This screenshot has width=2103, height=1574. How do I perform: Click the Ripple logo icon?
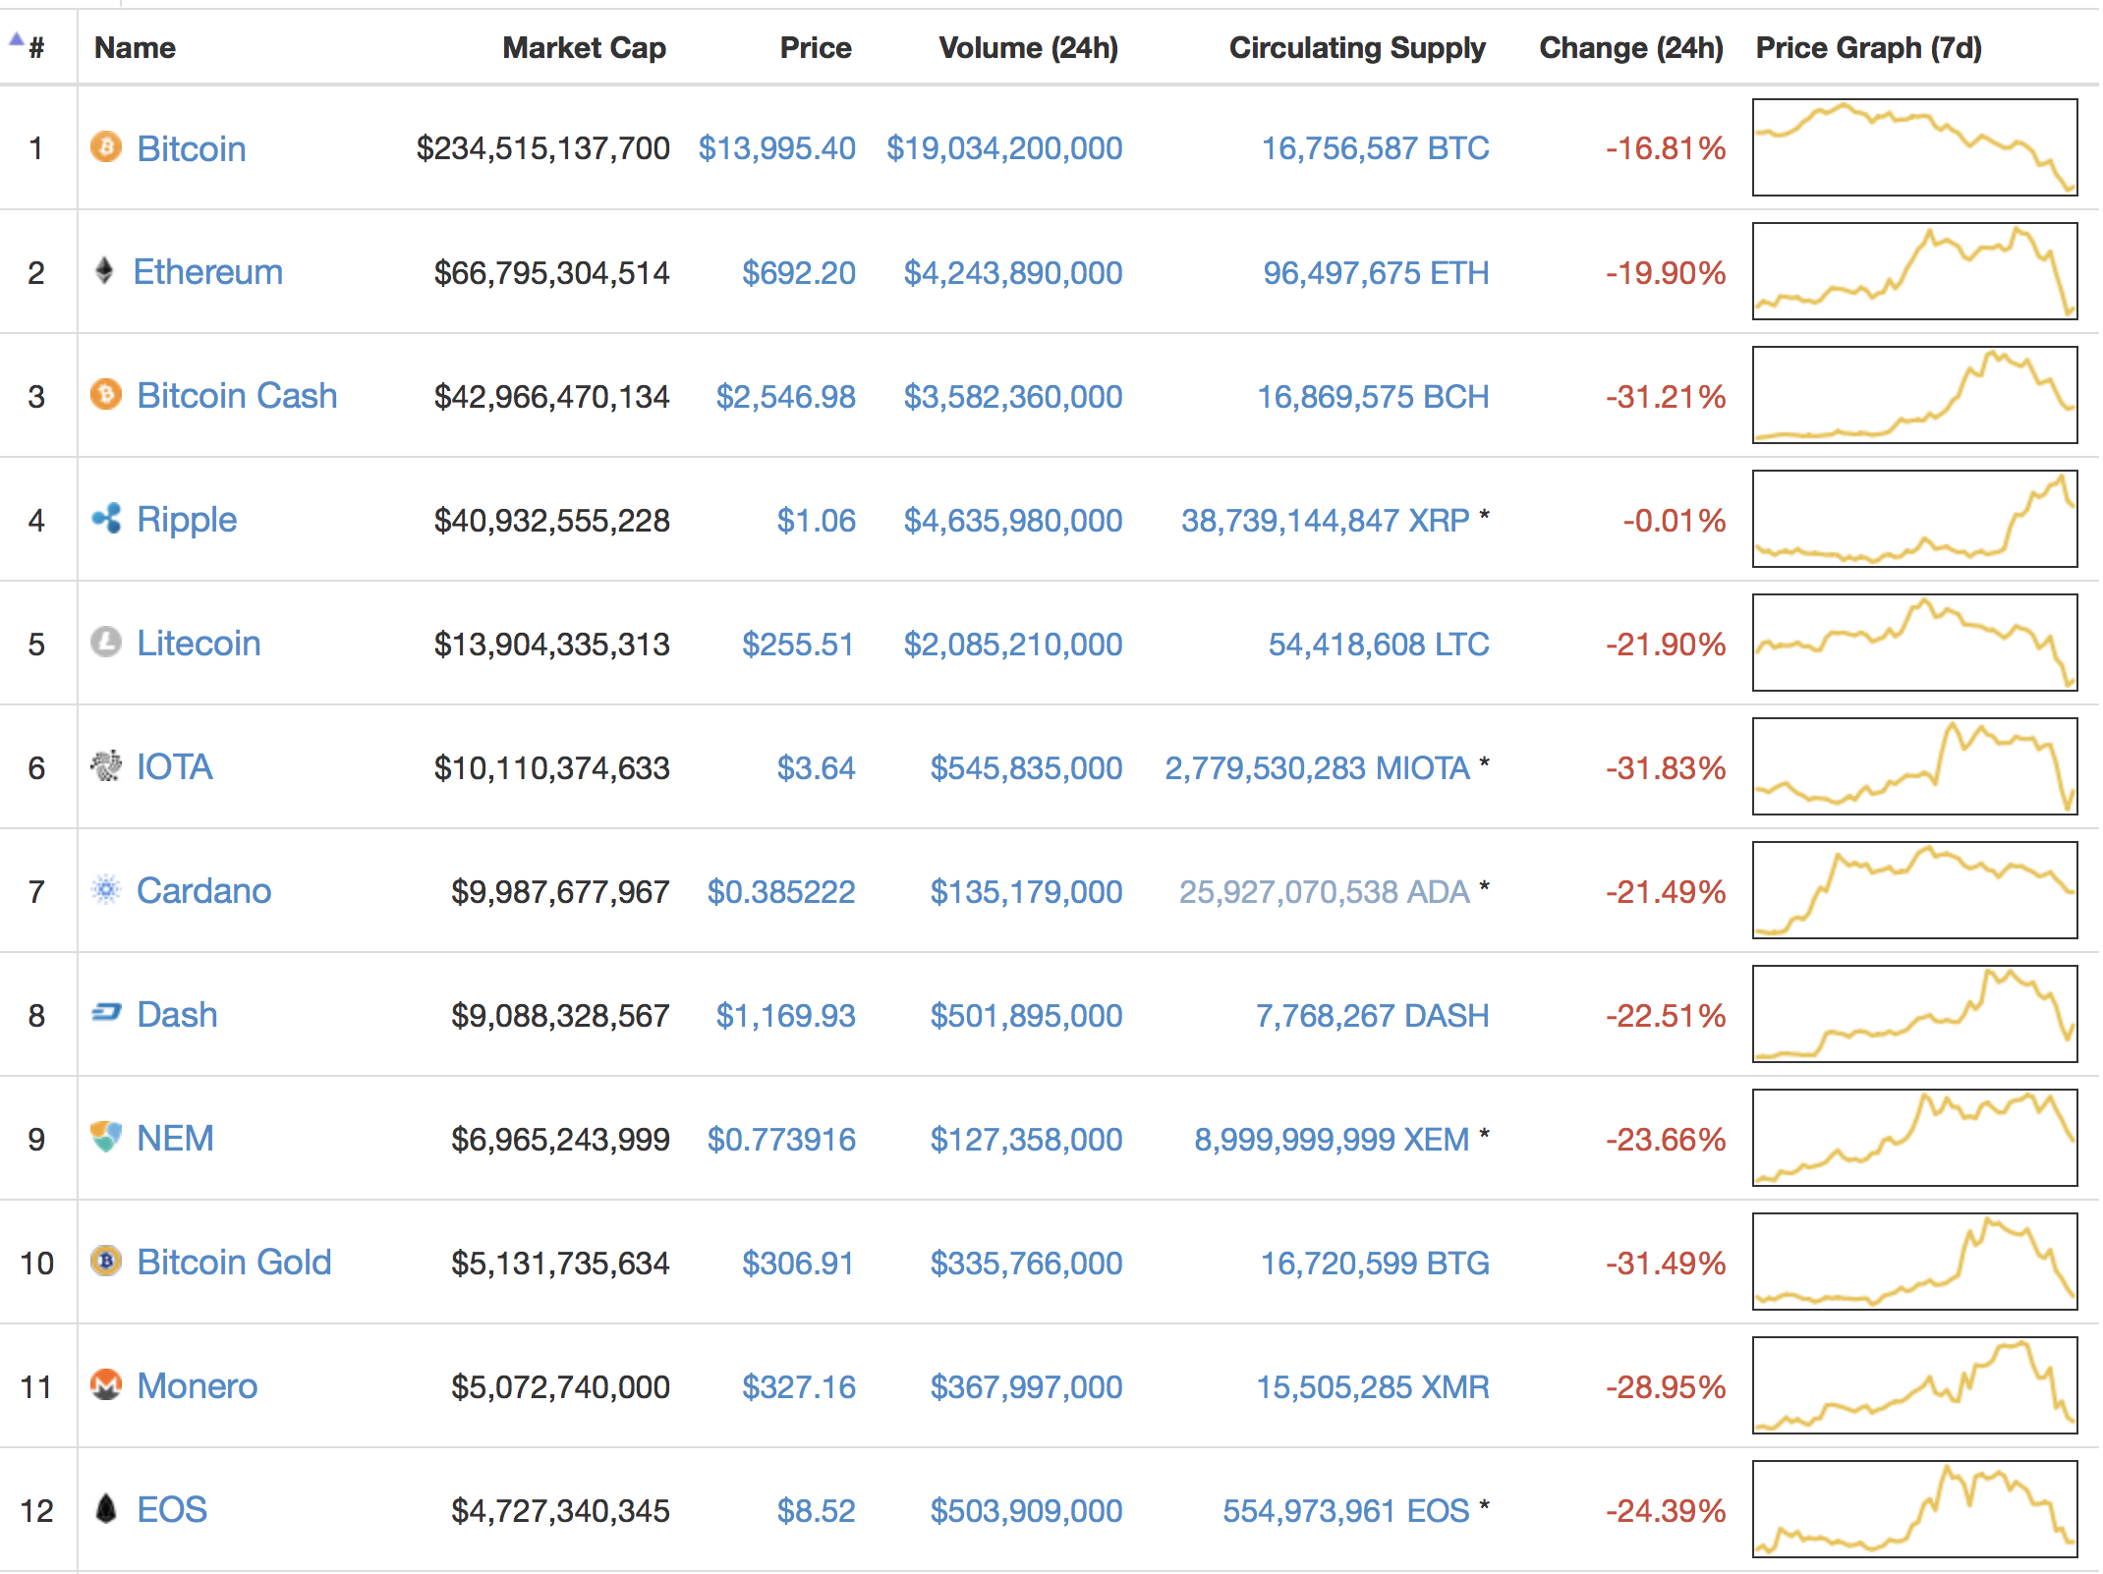click(x=106, y=519)
